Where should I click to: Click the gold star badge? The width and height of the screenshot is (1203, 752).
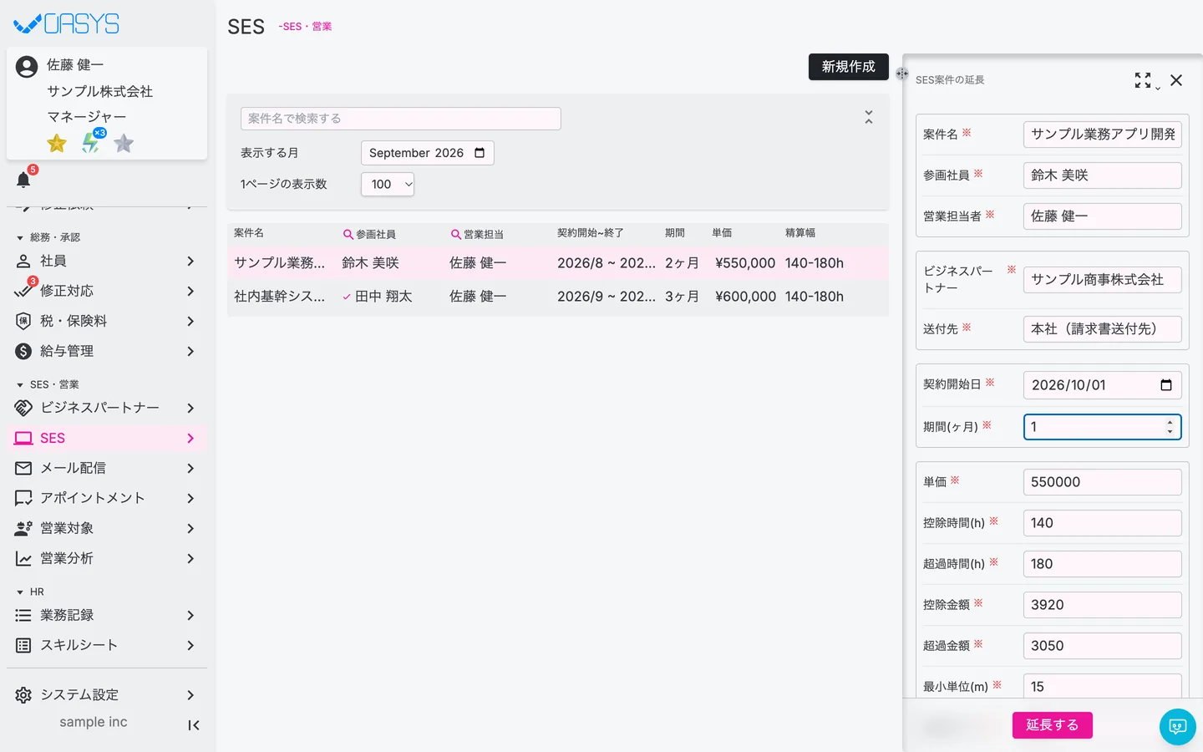[57, 144]
